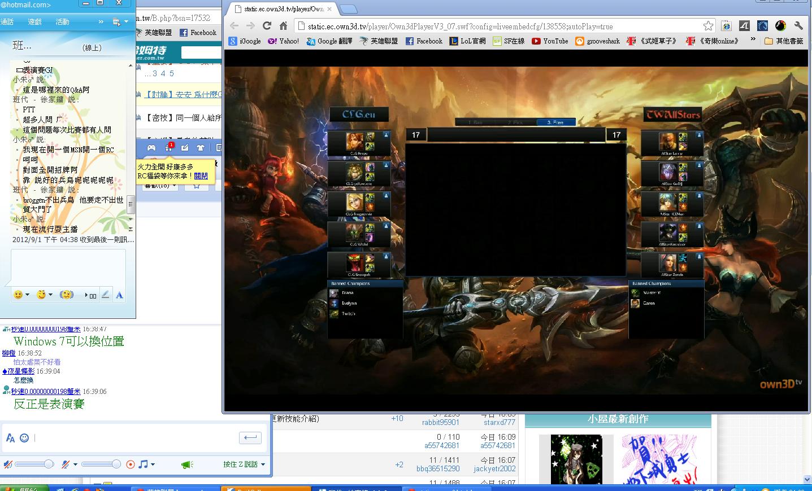Open Google 翻譯 bookmark

click(x=329, y=41)
